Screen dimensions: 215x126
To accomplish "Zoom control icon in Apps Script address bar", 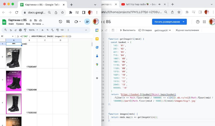I will 166,12.
